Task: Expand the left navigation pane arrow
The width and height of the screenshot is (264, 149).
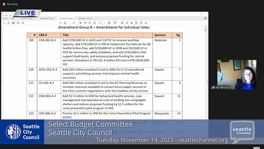Action: 2,82
